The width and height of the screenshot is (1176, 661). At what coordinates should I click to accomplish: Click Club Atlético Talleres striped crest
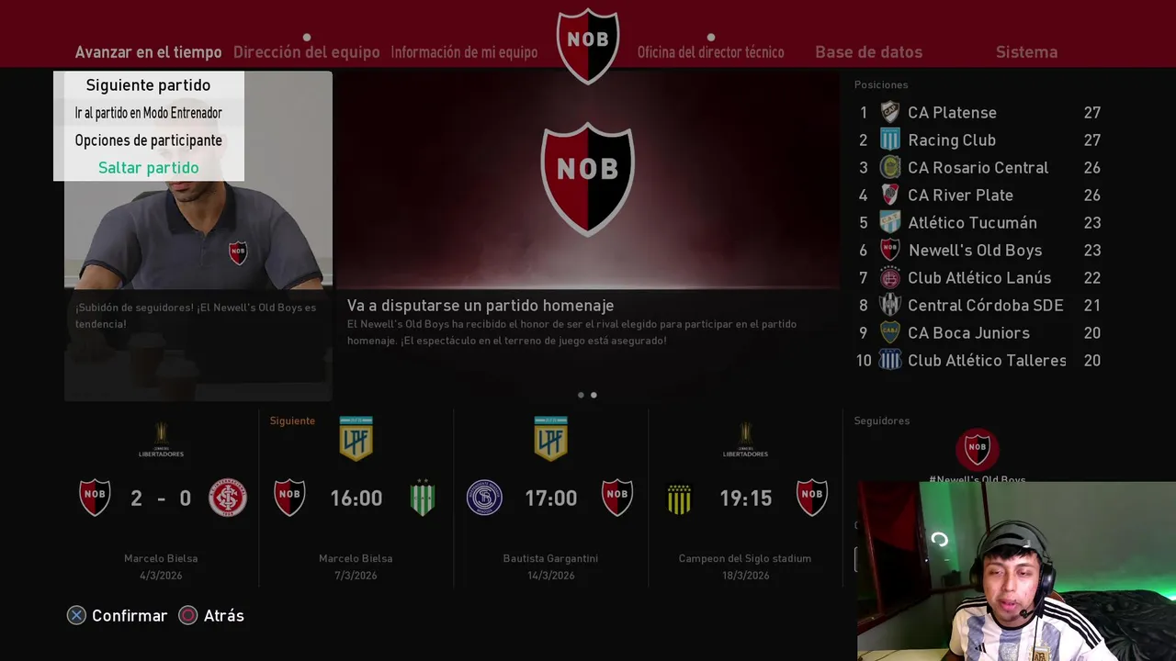pos(890,360)
